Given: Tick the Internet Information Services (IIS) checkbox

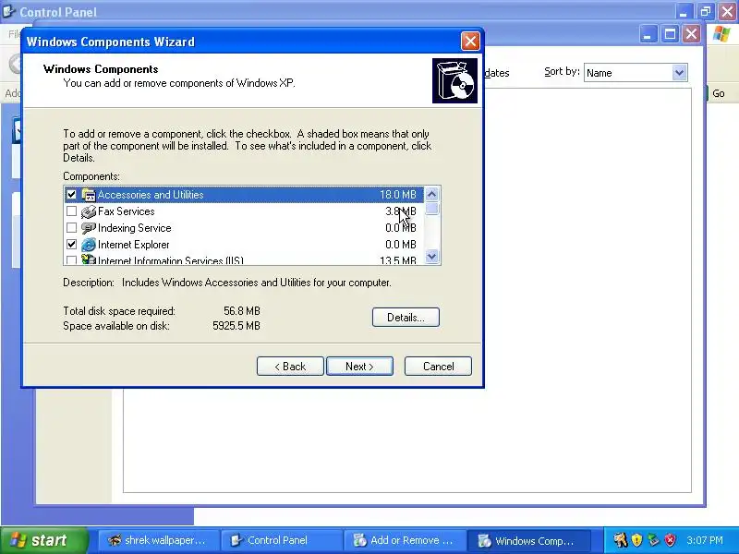Looking at the screenshot, I should pos(71,260).
